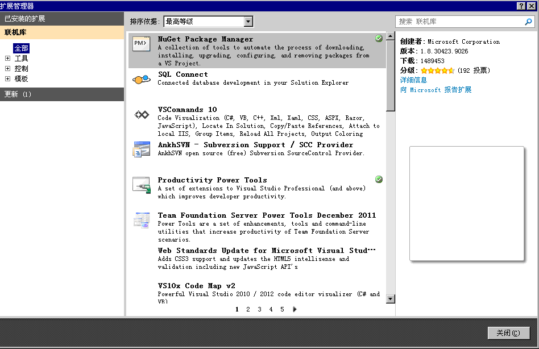Screen dimensions: 539x349
Task: Click the extension preview image box
Action: click(x=467, y=203)
